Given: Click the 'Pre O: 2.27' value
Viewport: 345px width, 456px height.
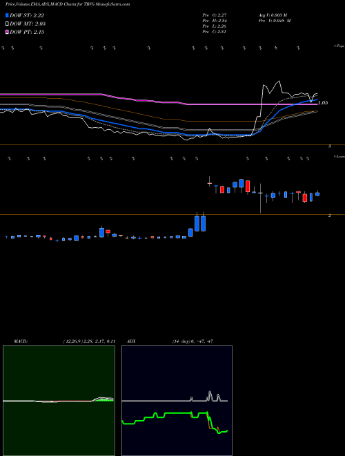Looking at the screenshot, I should (215, 15).
